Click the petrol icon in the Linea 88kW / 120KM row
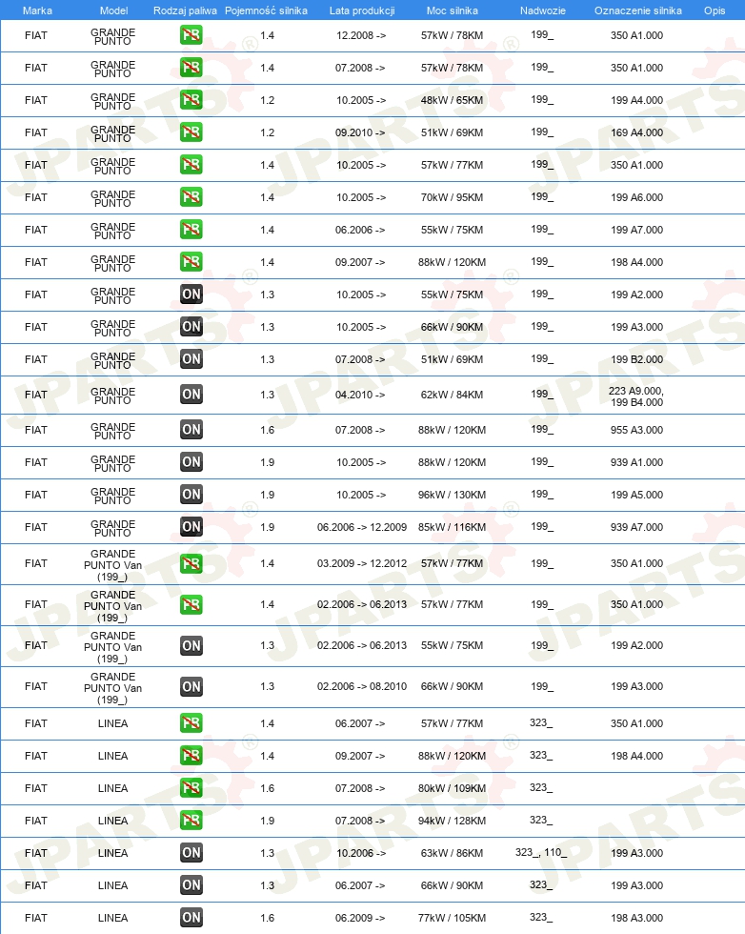This screenshot has width=745, height=934. coord(191,755)
